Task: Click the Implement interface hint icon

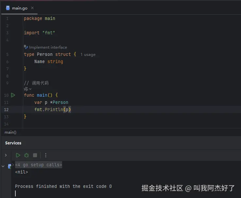Action: coord(26,47)
